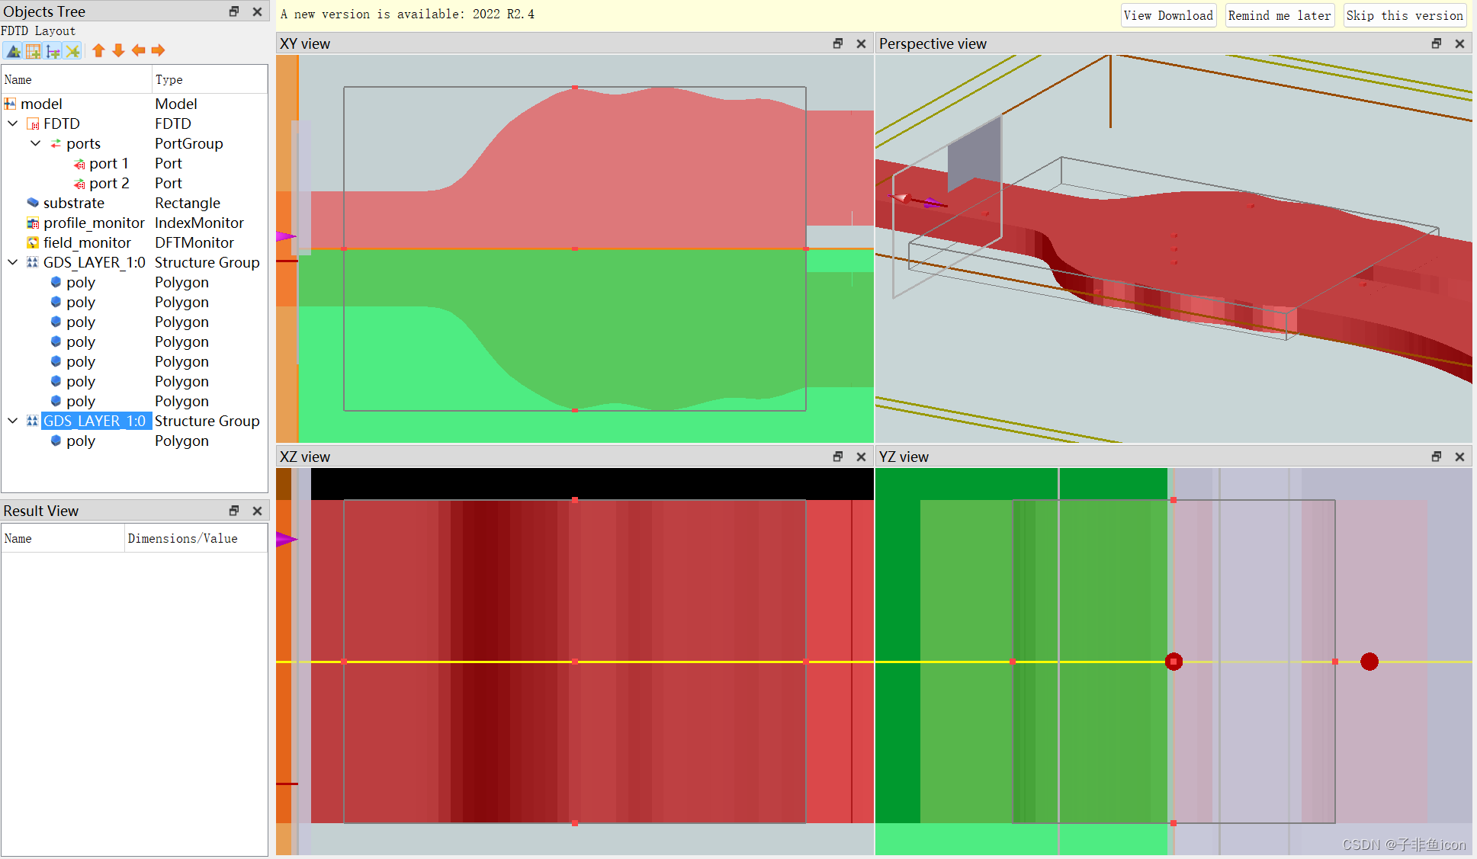
Task: Toggle the show sources filter icon
Action: tap(53, 51)
